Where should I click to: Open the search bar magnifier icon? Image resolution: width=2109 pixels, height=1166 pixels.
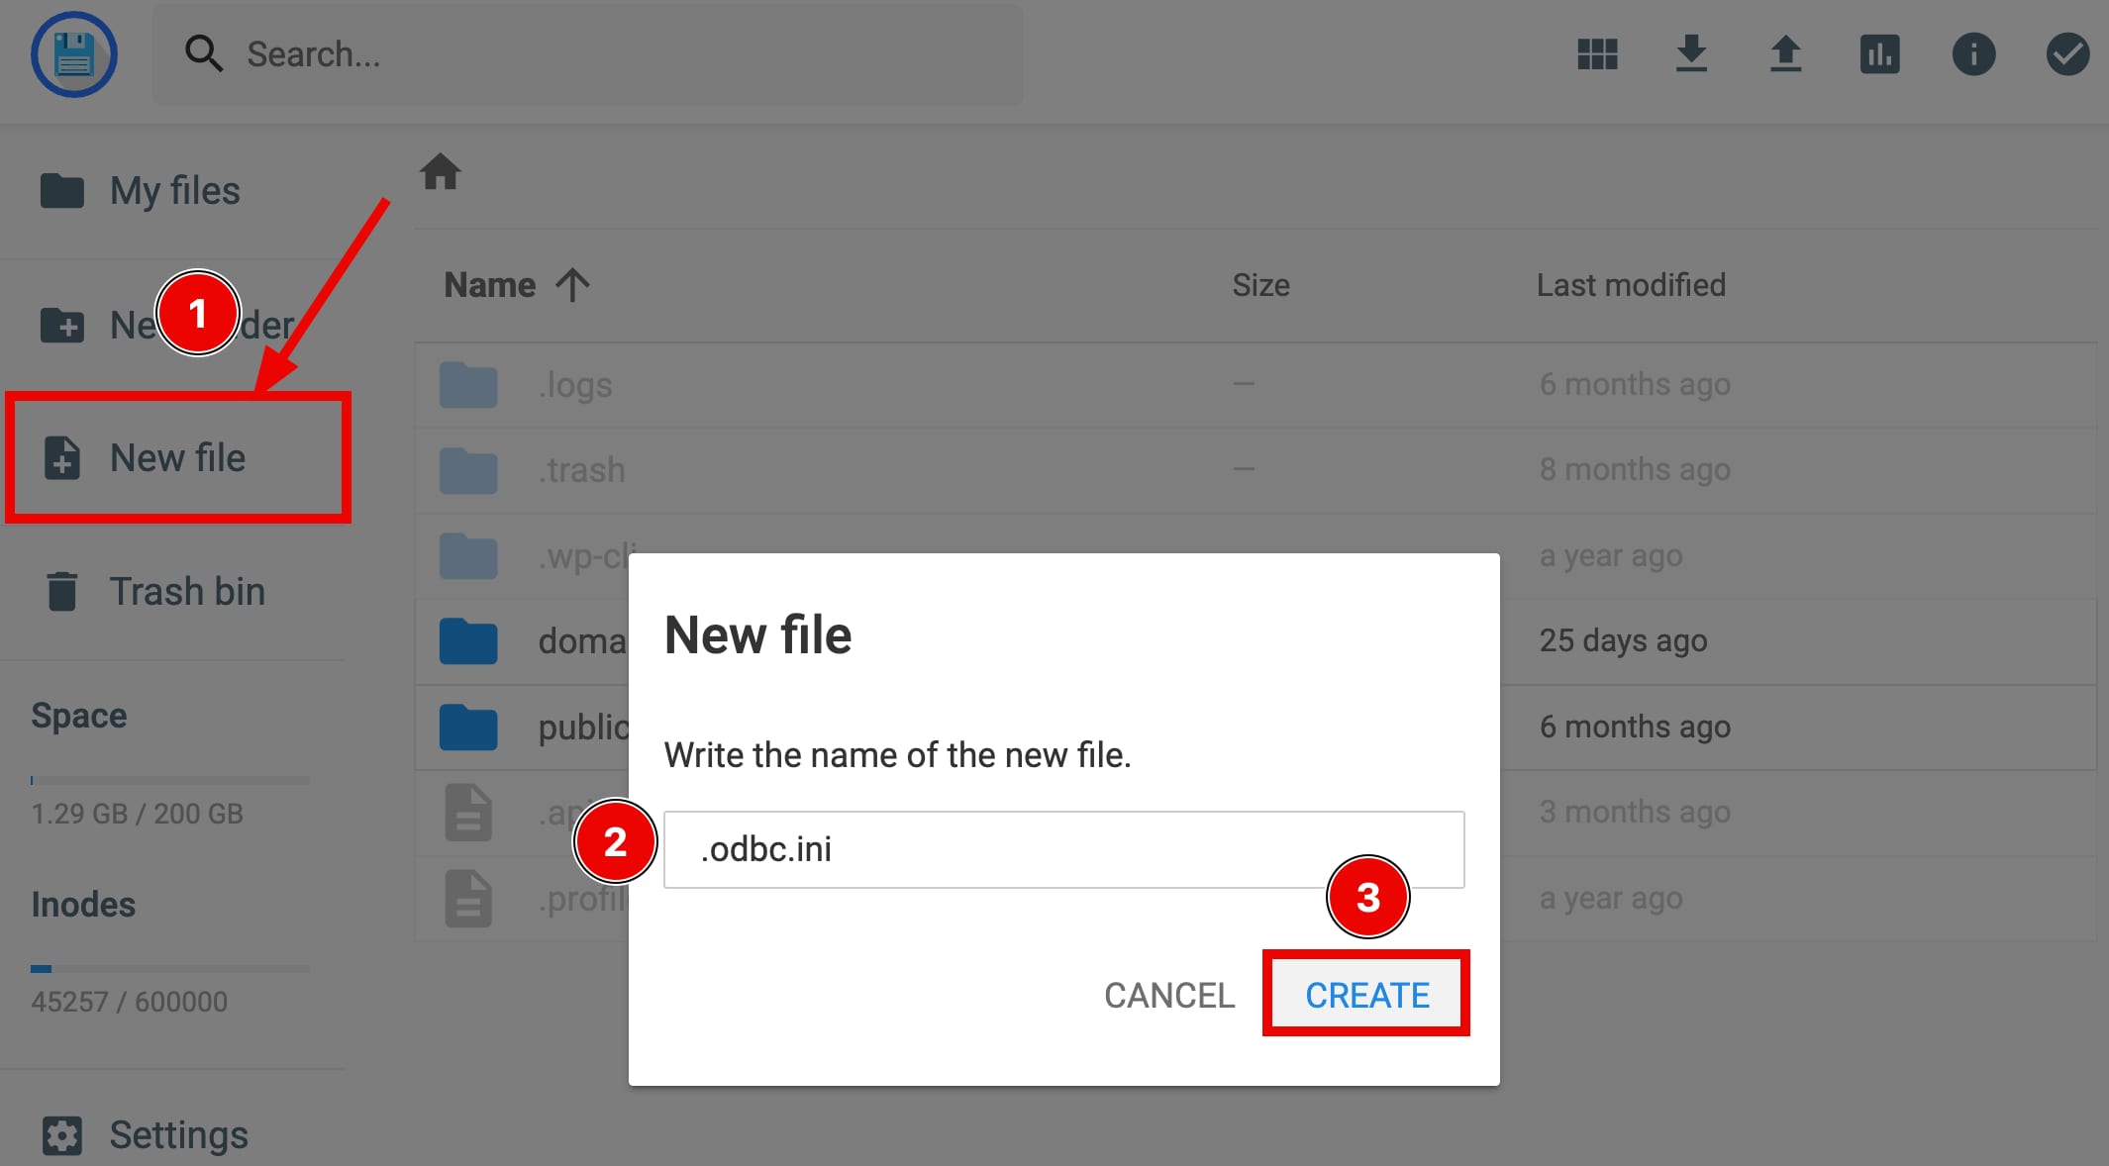[204, 54]
